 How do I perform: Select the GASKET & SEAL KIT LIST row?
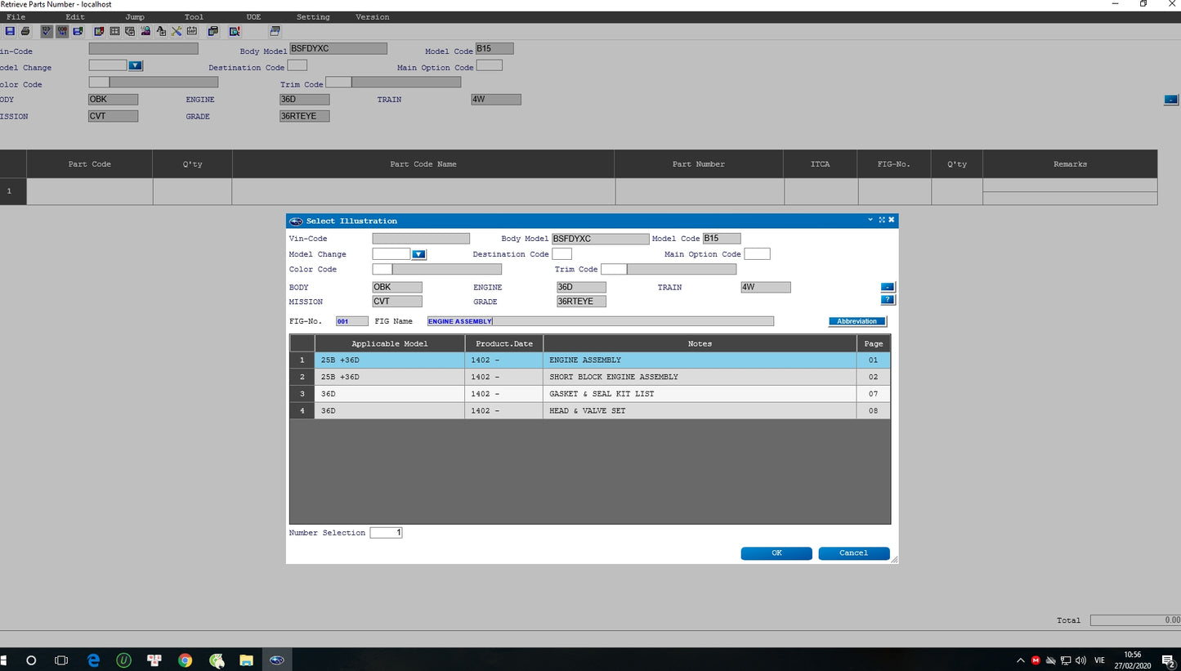pyautogui.click(x=602, y=394)
